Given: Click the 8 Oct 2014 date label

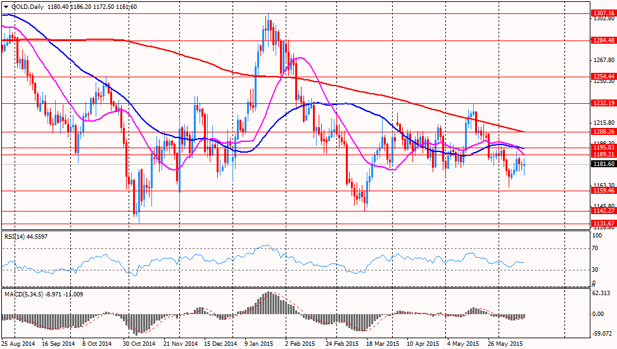Looking at the screenshot, I should click(x=97, y=343).
